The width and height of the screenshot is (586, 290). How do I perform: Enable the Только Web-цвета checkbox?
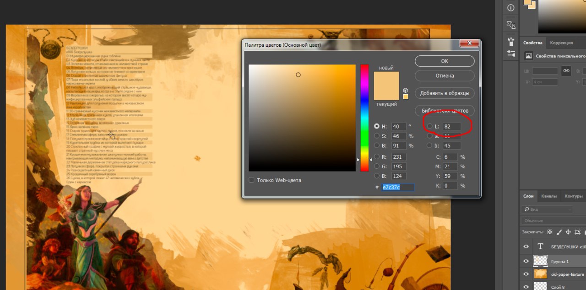point(251,180)
